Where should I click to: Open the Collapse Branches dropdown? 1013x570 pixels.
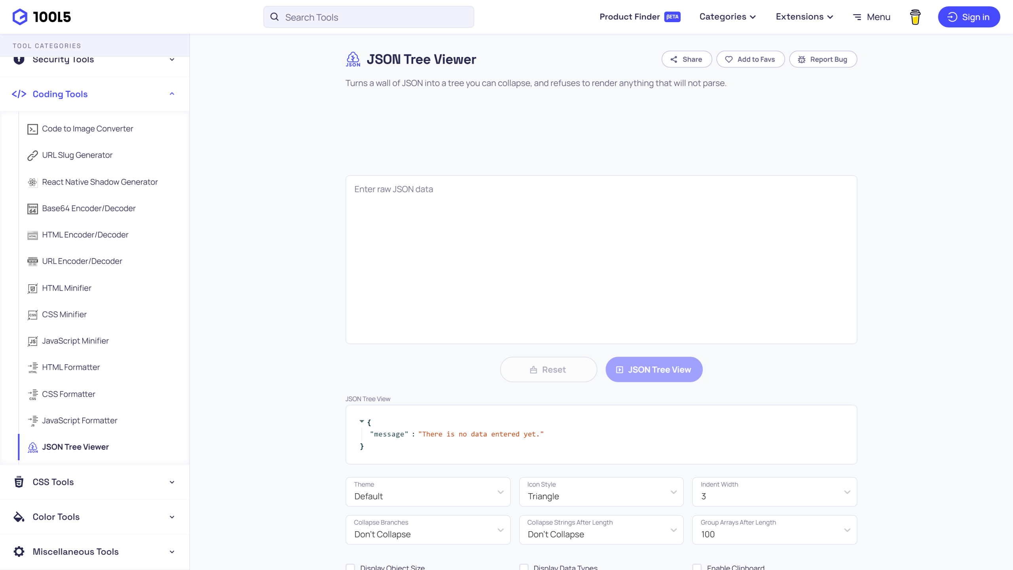pyautogui.click(x=428, y=530)
